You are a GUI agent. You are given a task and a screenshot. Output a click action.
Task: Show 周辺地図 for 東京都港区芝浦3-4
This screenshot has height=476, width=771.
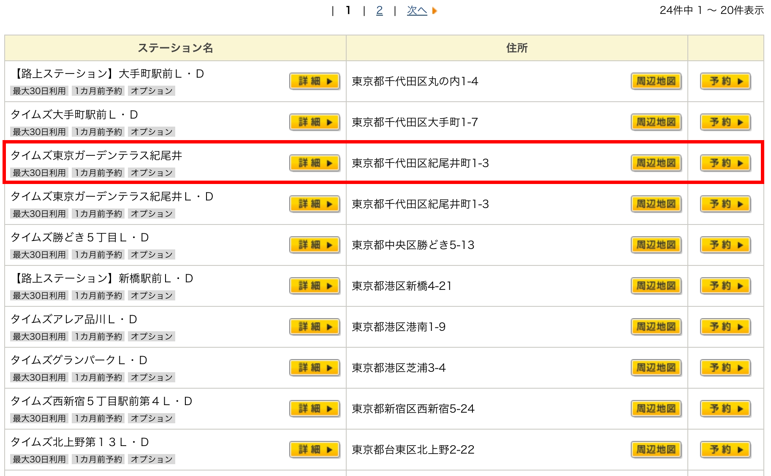pos(656,368)
